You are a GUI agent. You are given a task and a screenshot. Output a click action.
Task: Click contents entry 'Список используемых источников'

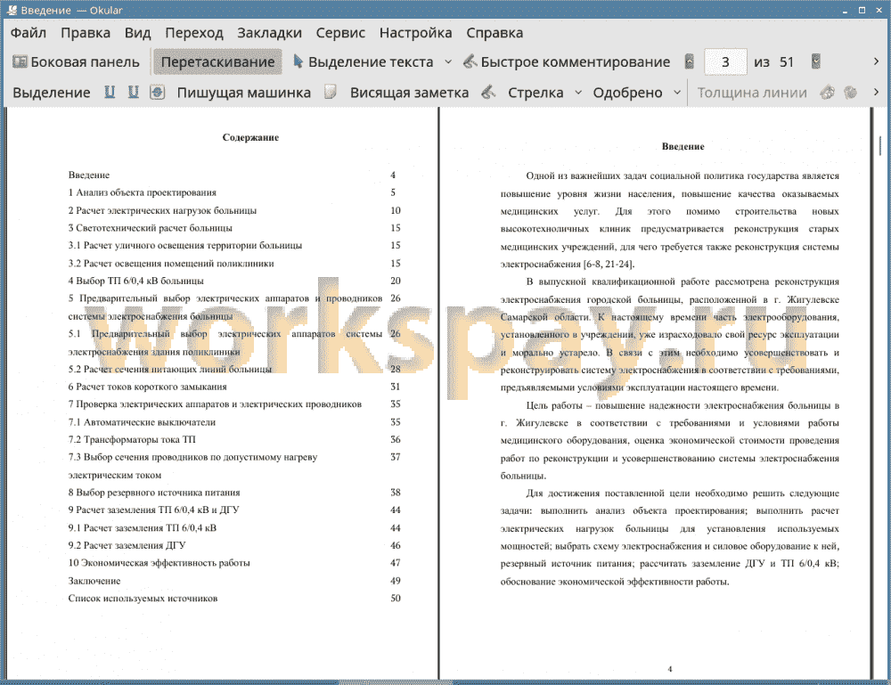143,598
